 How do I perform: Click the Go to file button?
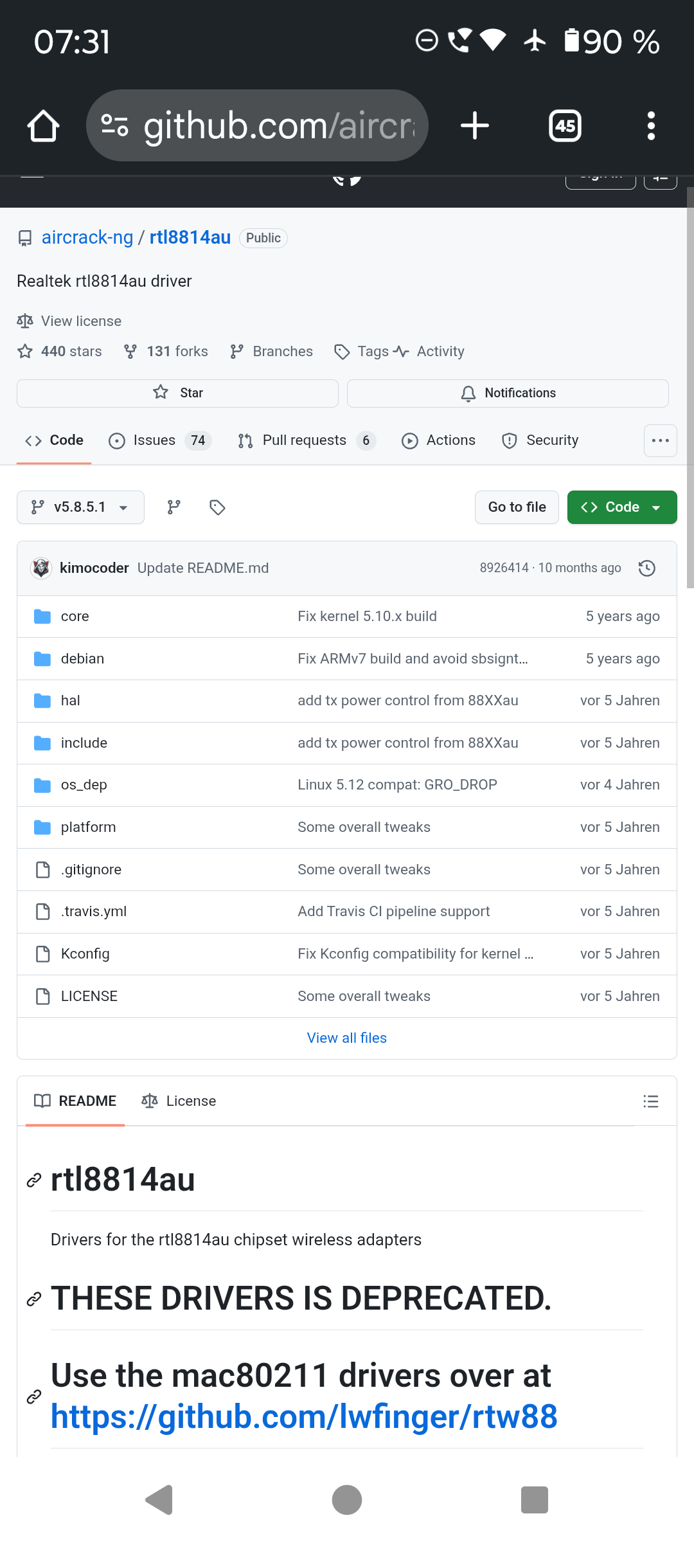tap(517, 507)
